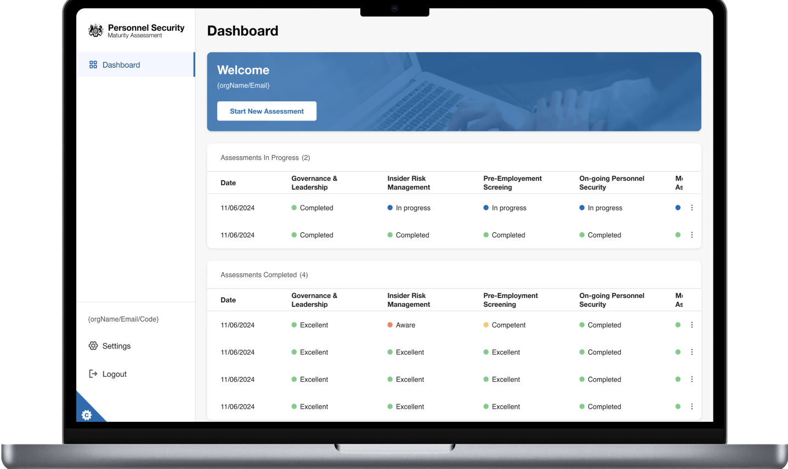
Task: Click the blue gear icon at the sidebar's bottom corner
Action: point(87,415)
